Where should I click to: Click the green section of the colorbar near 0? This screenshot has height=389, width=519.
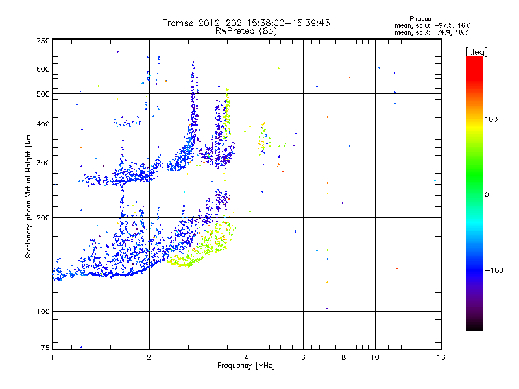point(475,185)
